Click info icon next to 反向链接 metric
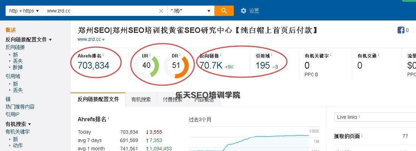 (221, 55)
